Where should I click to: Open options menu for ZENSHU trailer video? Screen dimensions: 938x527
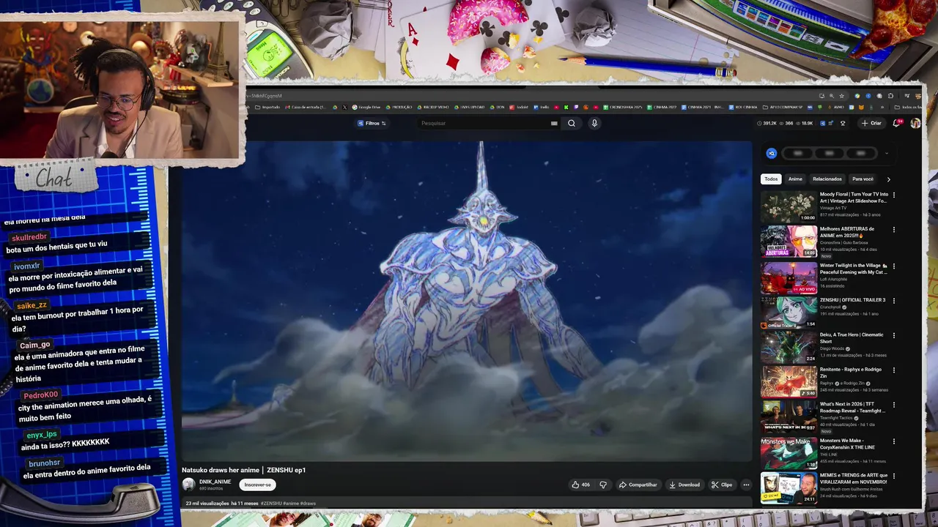(894, 300)
